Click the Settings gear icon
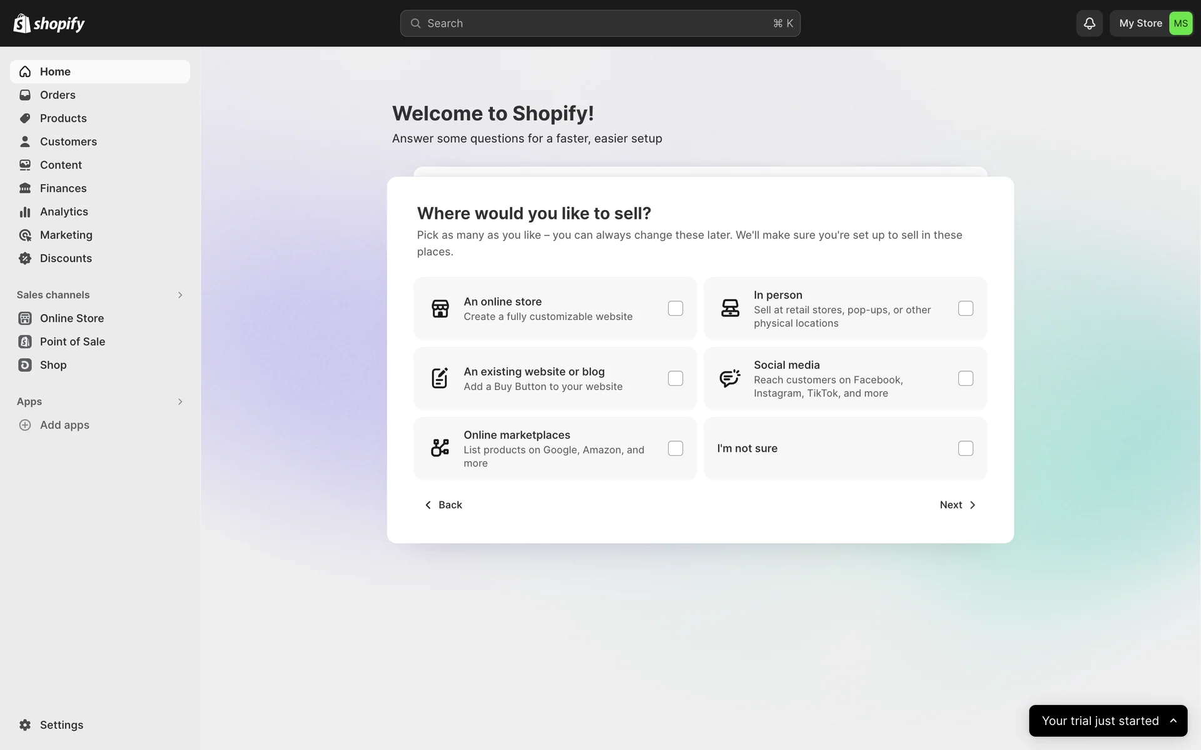This screenshot has width=1201, height=750. [25, 725]
